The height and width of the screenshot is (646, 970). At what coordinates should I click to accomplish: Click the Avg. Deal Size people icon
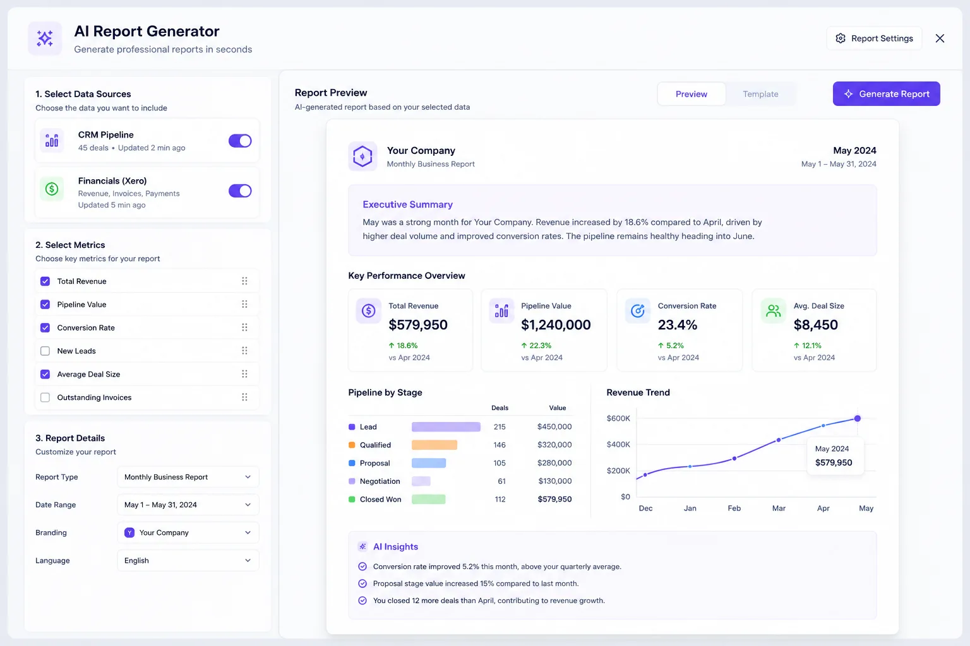[774, 310]
